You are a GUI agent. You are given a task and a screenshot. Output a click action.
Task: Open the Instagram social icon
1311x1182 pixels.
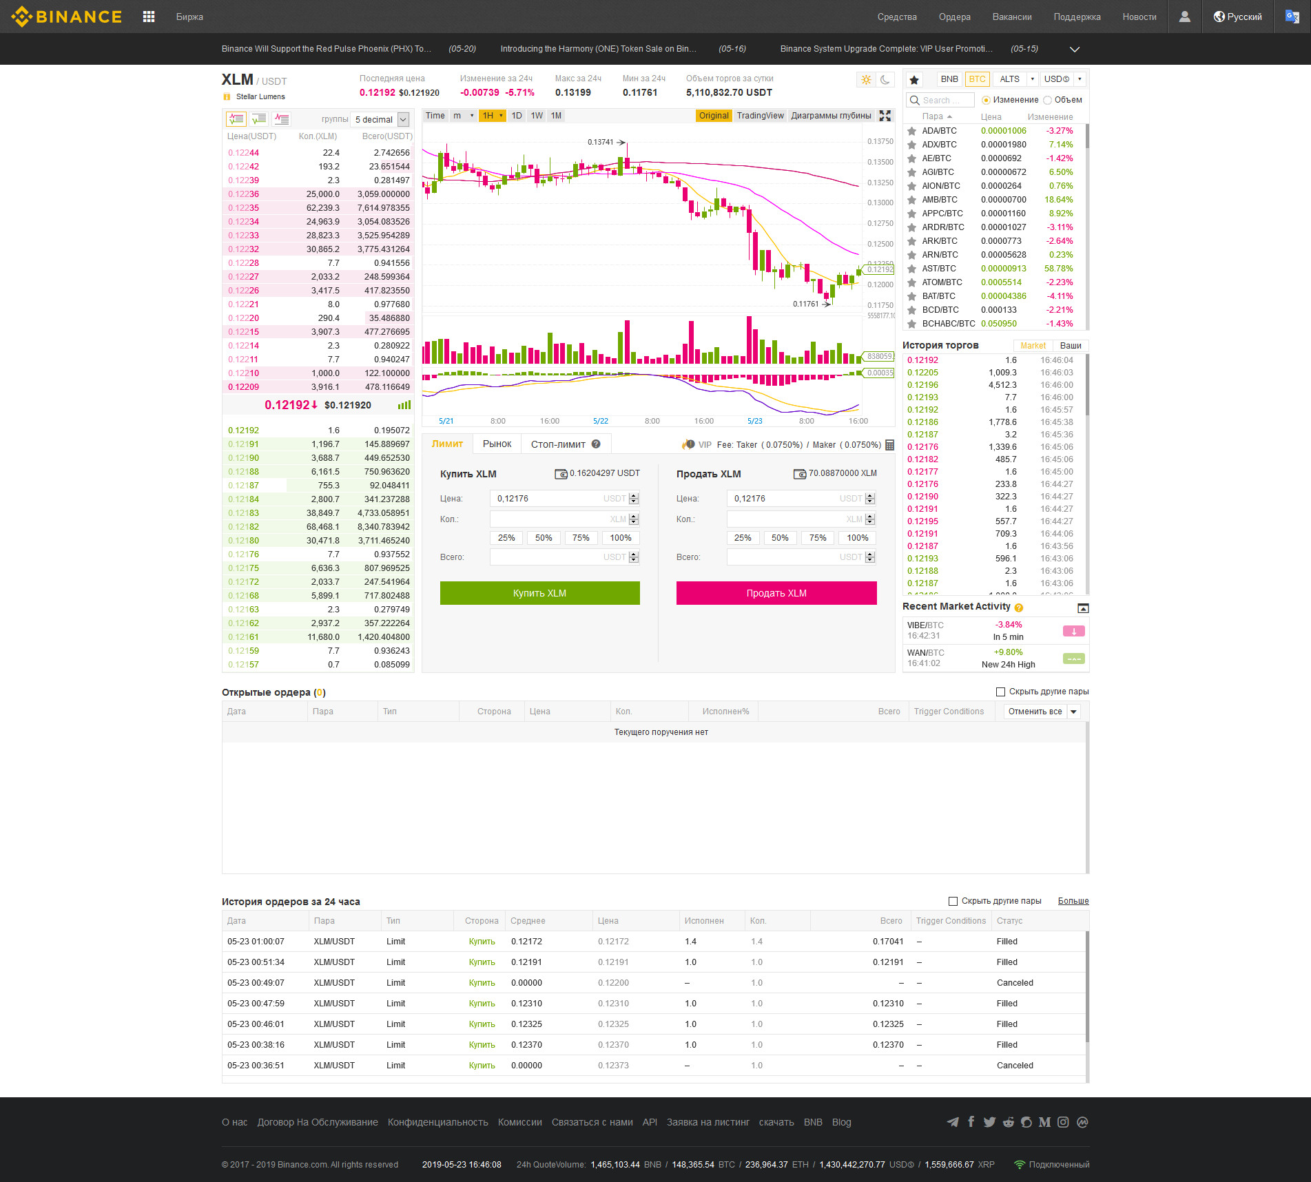click(x=1063, y=1122)
